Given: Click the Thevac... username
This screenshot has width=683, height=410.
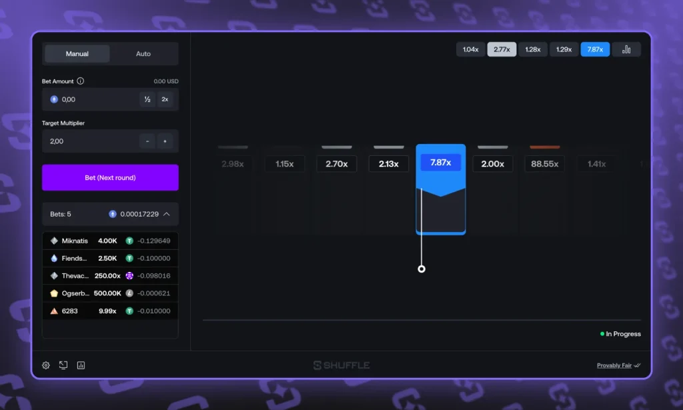Looking at the screenshot, I should [75, 275].
